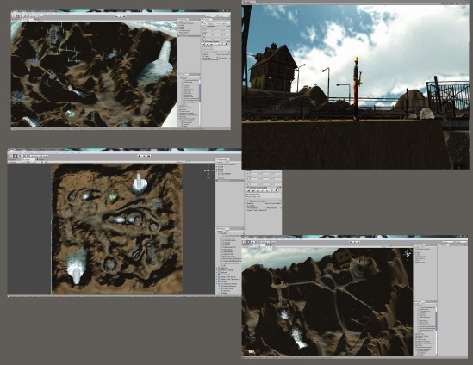Screen dimensions: 473x365
Task: Open Terrain Settings tool in top-down window inspector
Action: tap(276, 190)
